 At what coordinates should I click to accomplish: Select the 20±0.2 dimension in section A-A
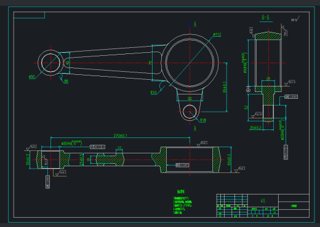pos(255,128)
